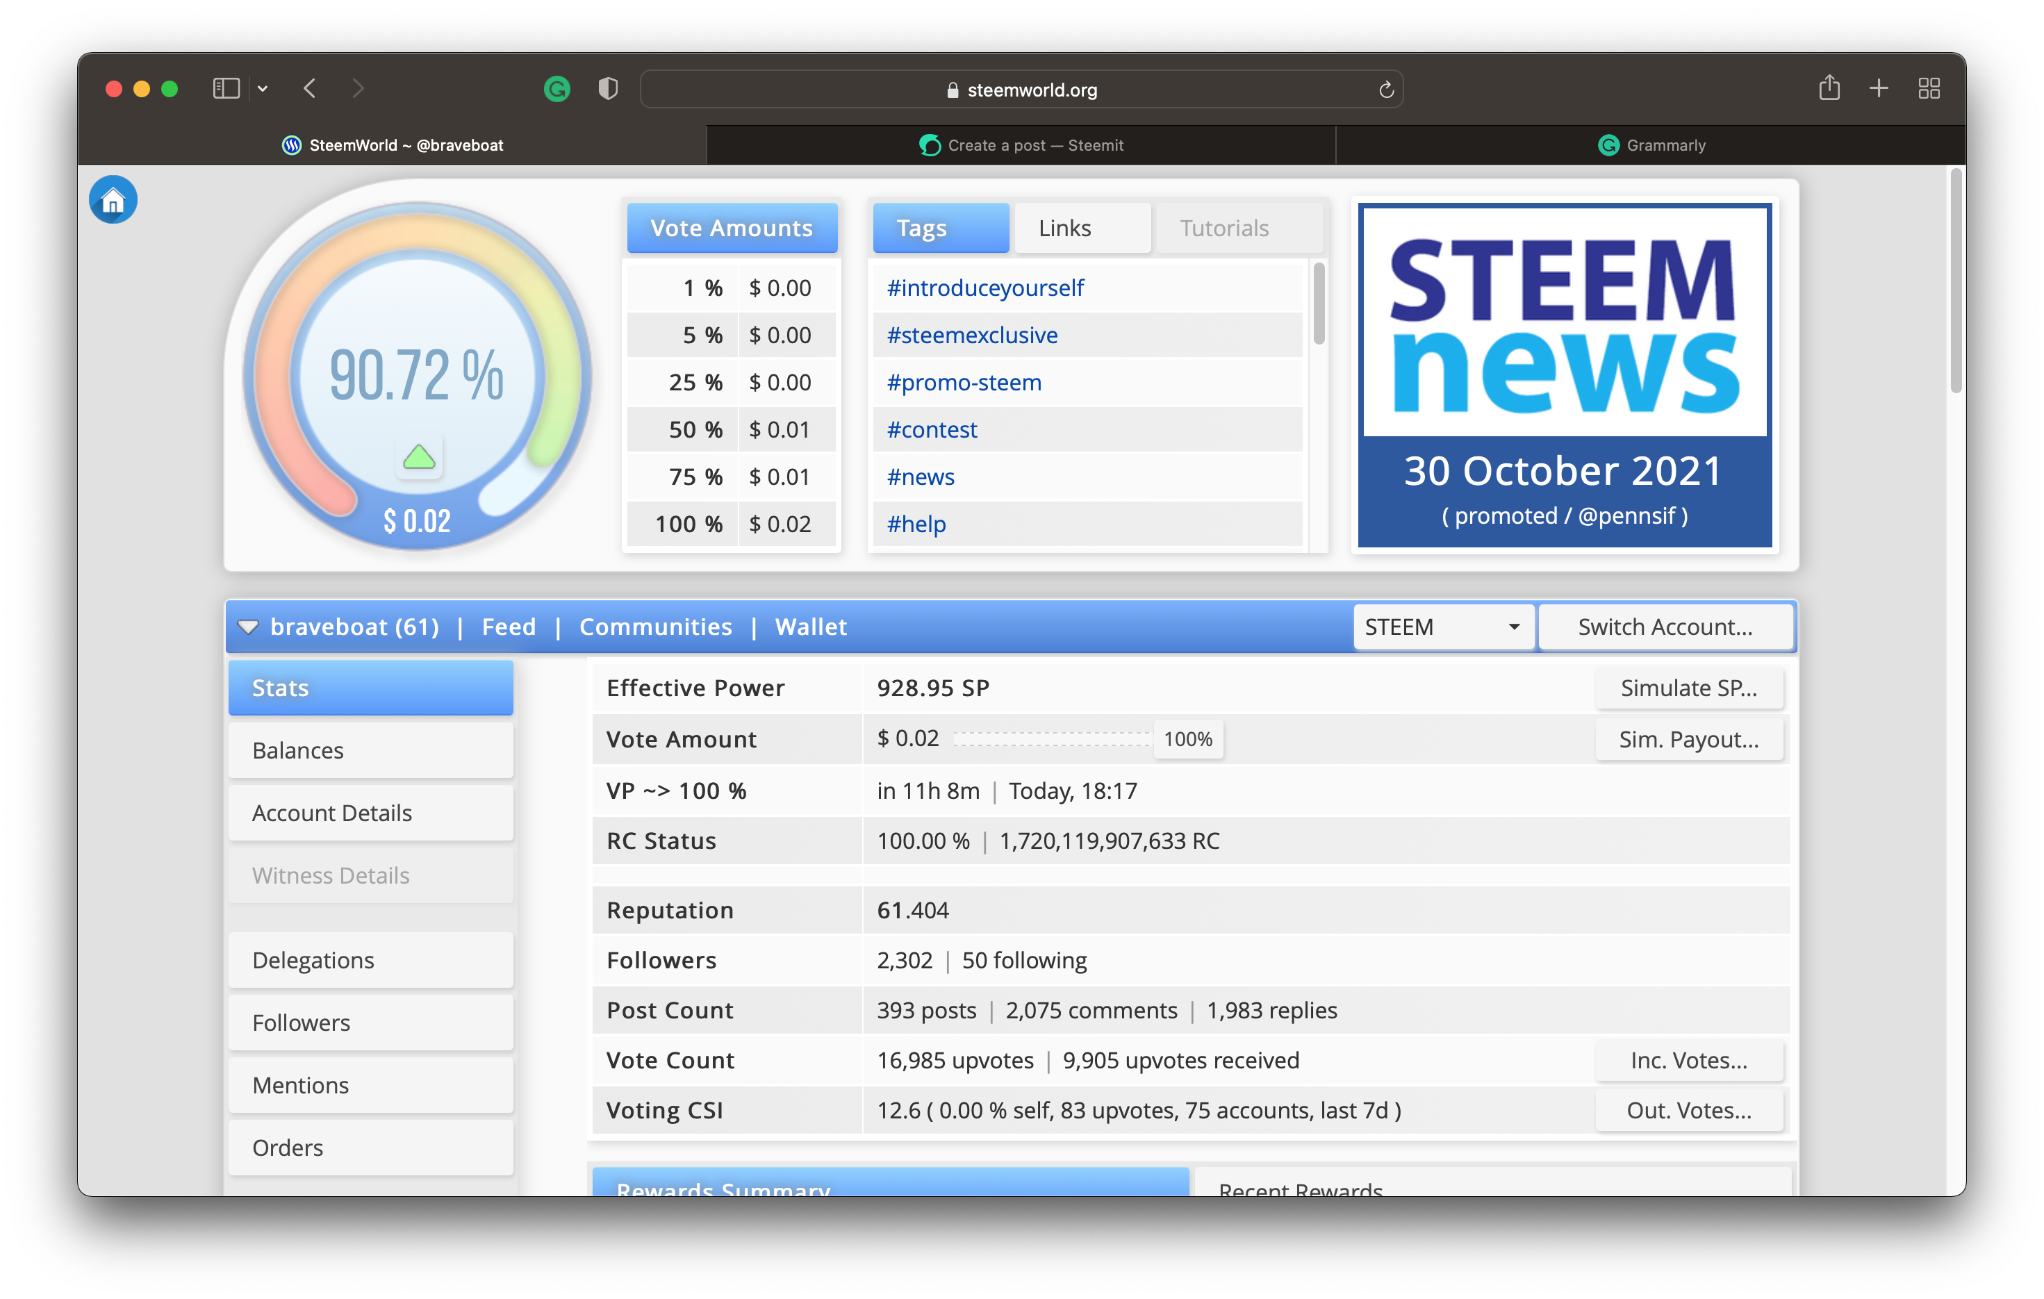
Task: Click the Steem News promoted banner
Action: point(1563,375)
